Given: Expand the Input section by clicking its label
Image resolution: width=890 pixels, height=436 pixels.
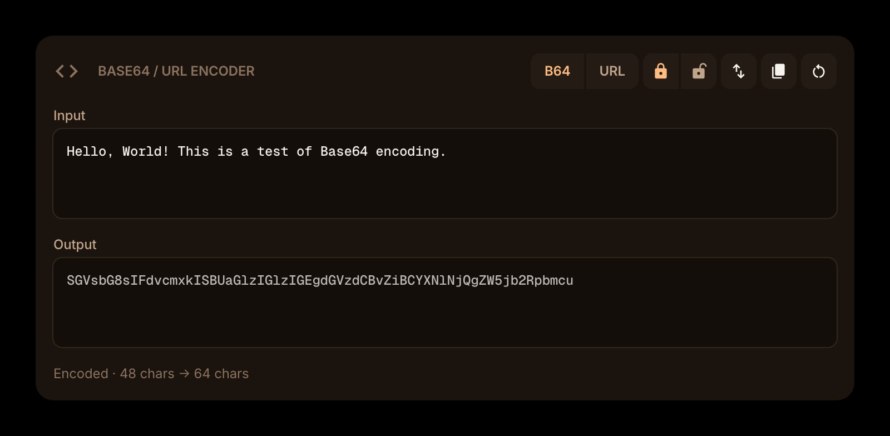Looking at the screenshot, I should (x=69, y=116).
